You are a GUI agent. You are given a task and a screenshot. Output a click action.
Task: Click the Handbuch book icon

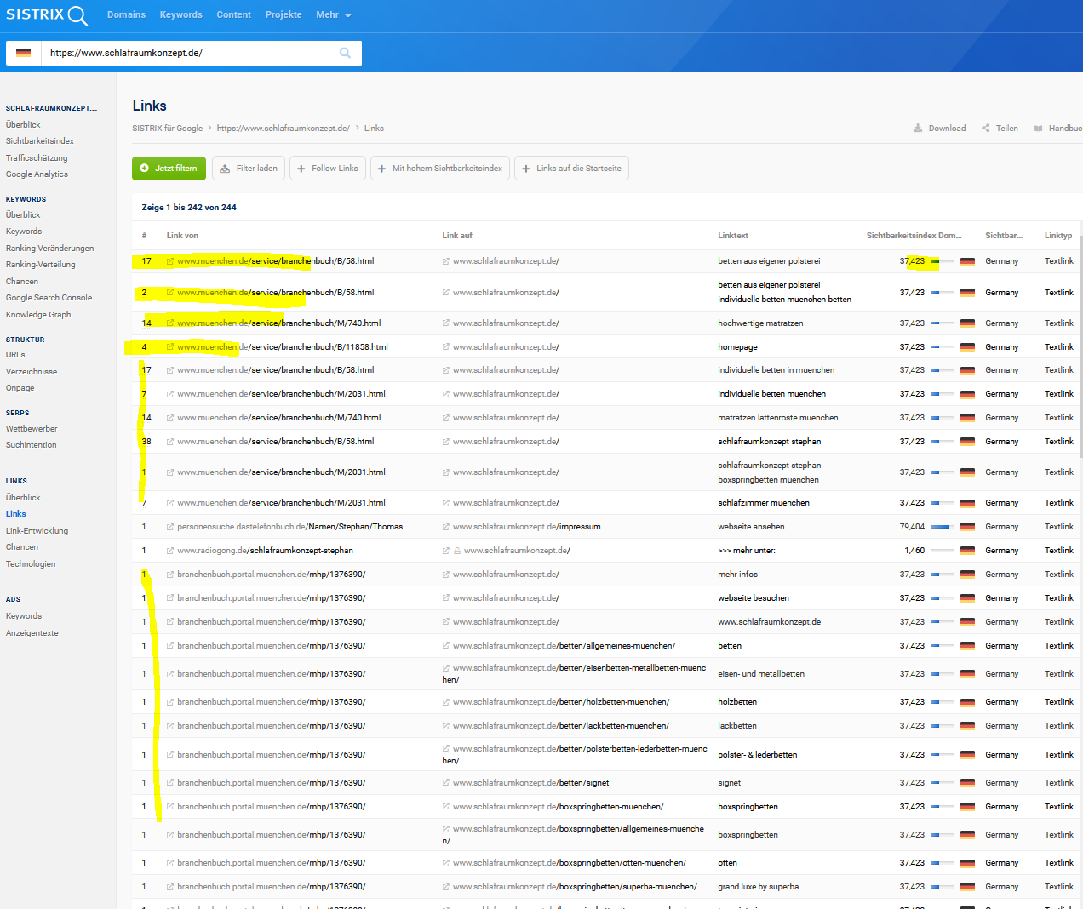click(x=1038, y=129)
